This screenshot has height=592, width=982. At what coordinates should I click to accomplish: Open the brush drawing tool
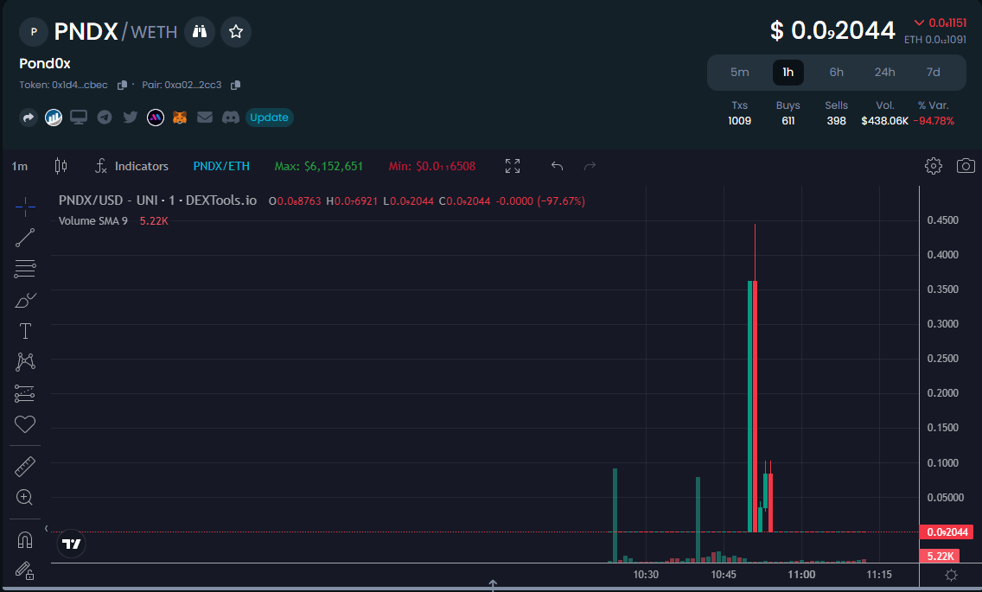tap(24, 300)
